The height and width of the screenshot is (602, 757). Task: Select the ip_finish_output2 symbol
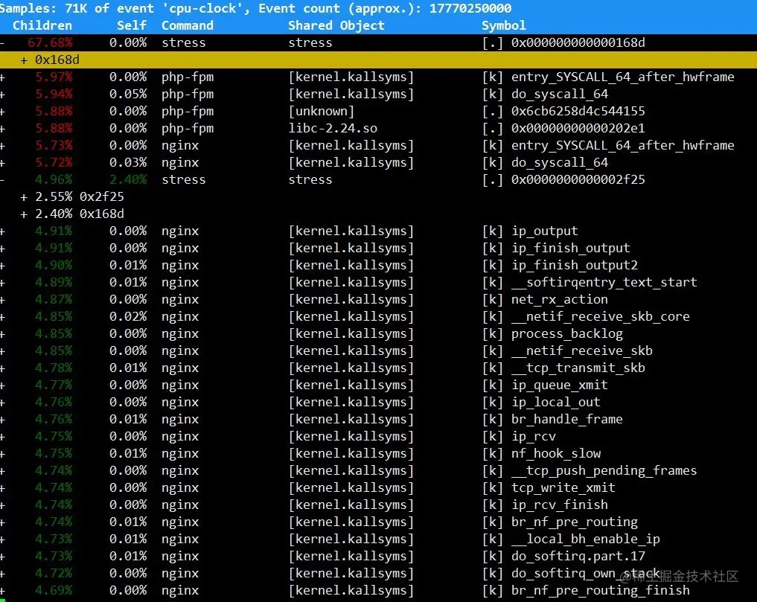click(x=575, y=266)
